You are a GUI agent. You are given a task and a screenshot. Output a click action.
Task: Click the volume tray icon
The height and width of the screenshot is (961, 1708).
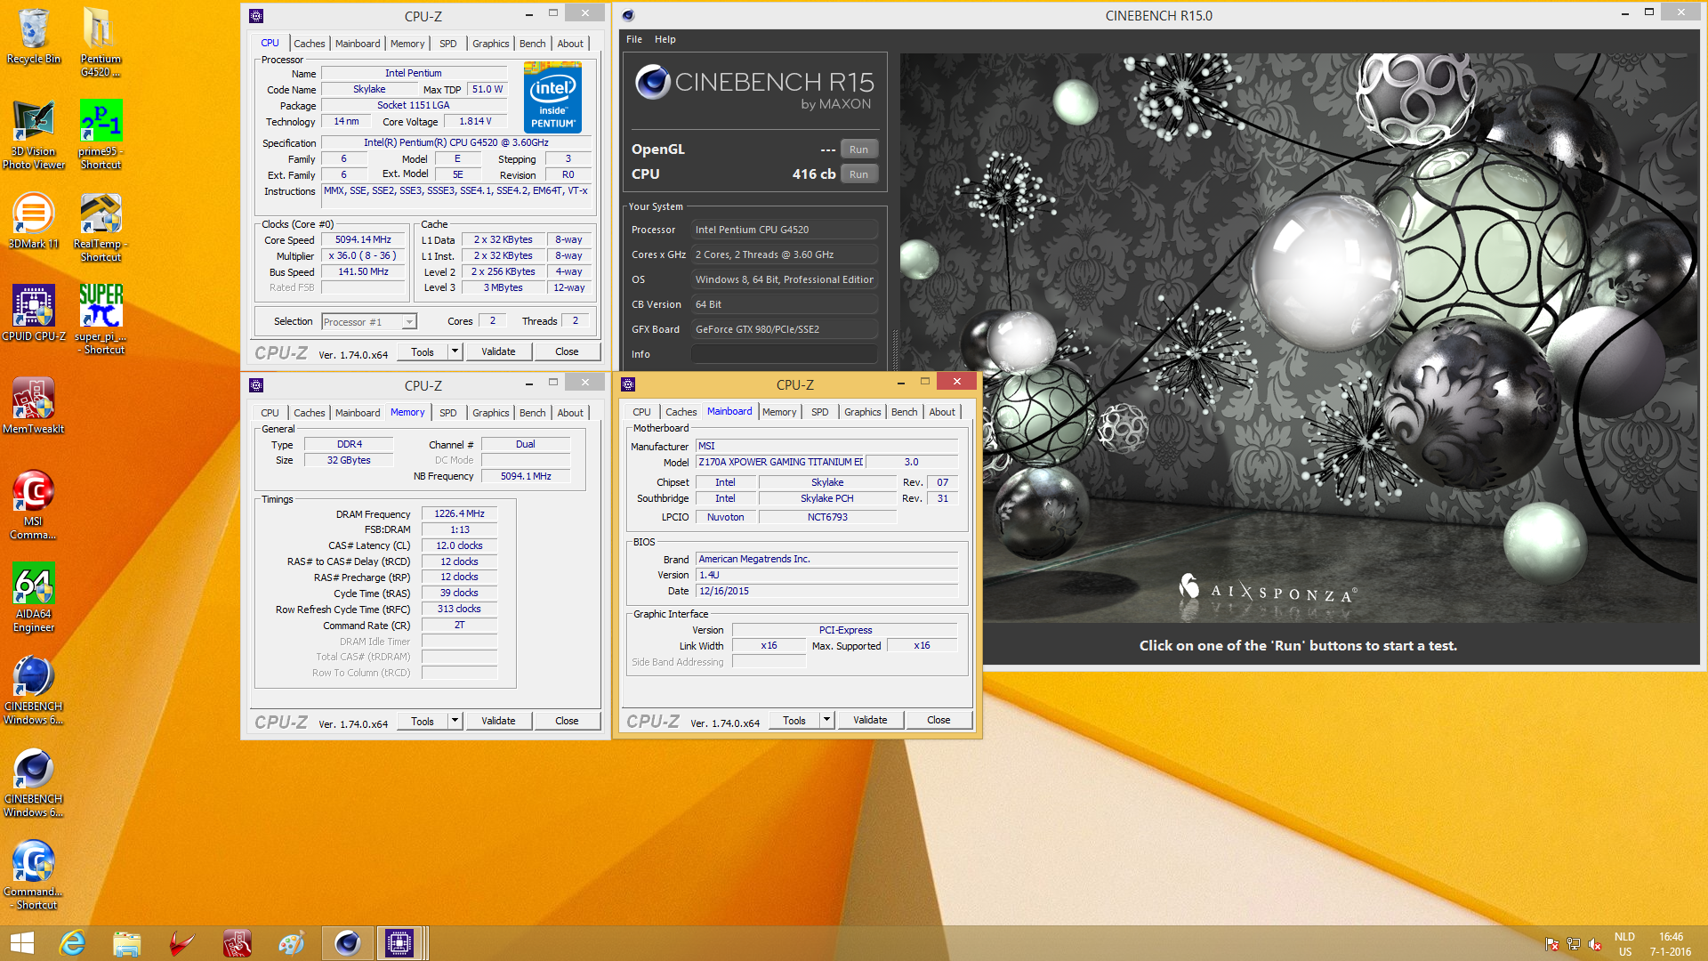coord(1594,944)
